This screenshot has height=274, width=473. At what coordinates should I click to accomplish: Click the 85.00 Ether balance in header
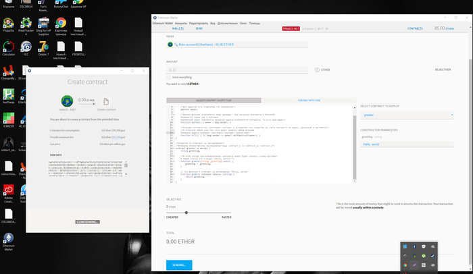[444, 28]
